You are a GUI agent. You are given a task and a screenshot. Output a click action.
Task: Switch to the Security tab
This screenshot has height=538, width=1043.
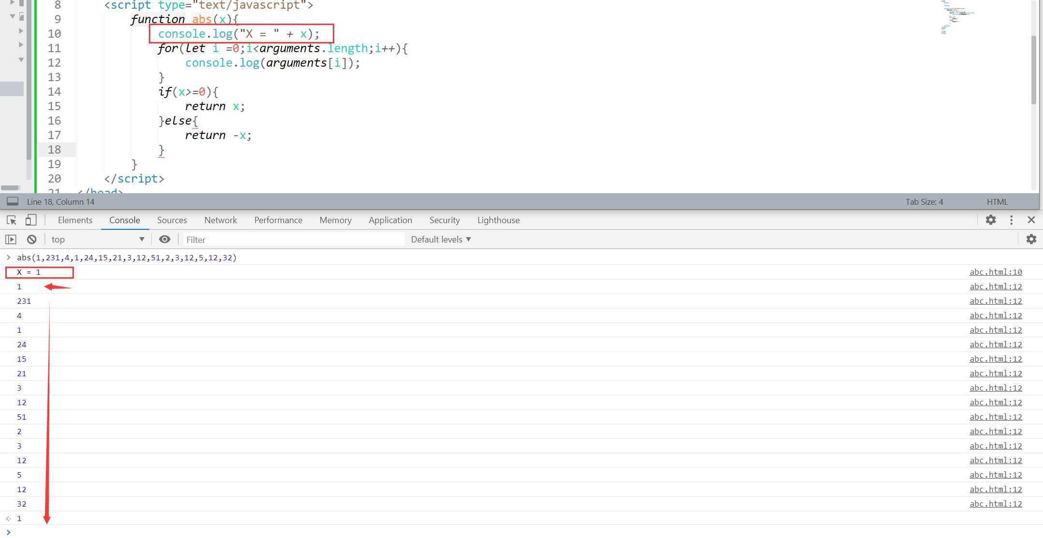tap(444, 220)
